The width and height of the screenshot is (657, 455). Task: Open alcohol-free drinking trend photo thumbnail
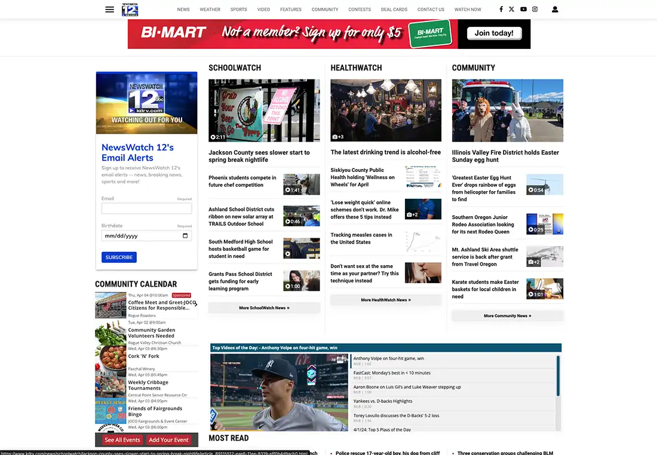point(386,110)
